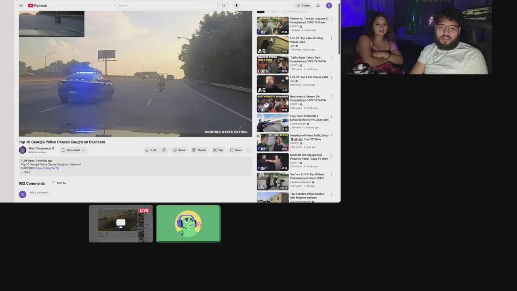Open options for Nashville and Albuquerque video
This screenshot has height=291, width=517.
[332, 155]
